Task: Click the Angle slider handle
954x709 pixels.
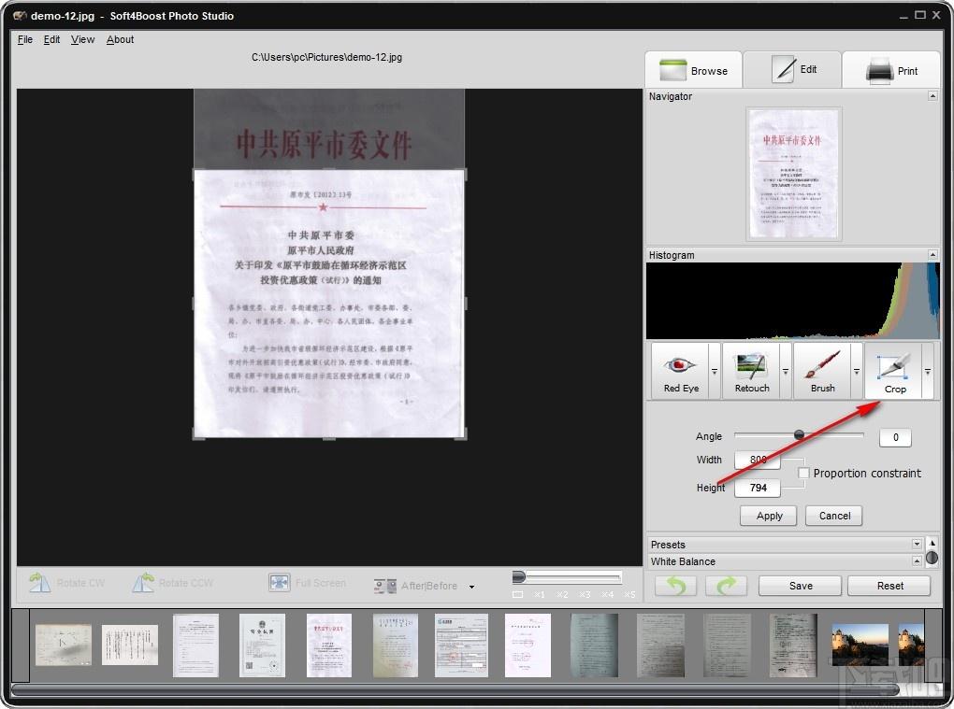Action: (799, 434)
